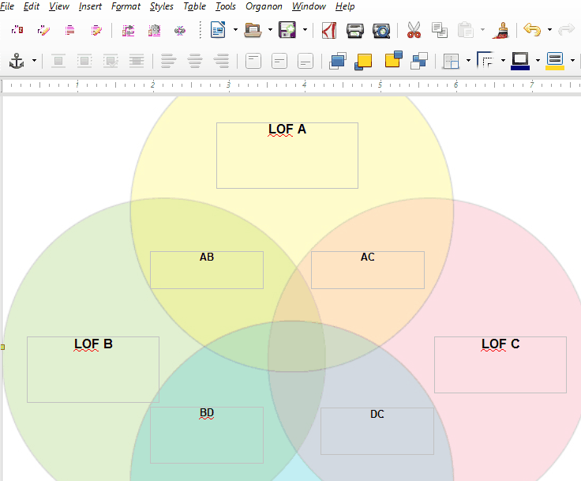Open Zotero Document Preferences gear icon

pos(154,30)
